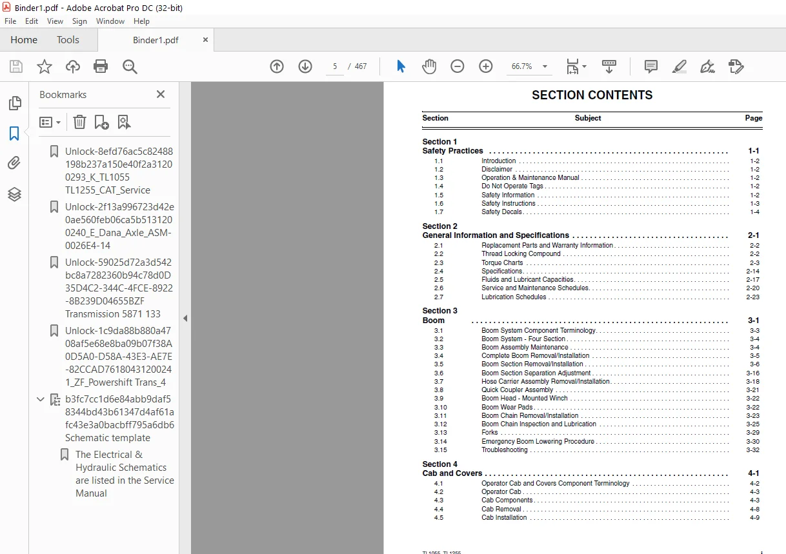Click Safety Practices section heading
Image resolution: width=786 pixels, height=554 pixels.
coord(453,151)
